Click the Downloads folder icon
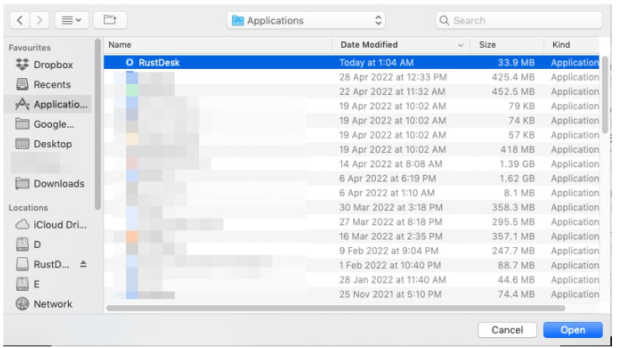 [22, 183]
